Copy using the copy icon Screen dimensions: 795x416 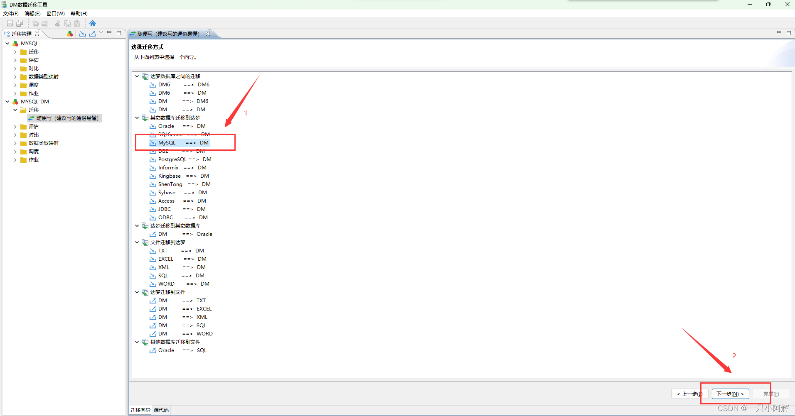[68, 23]
